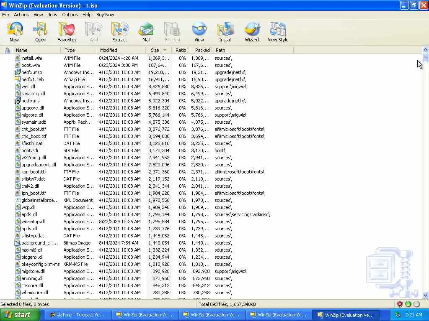Select the spwizimg.dll file name
This screenshot has width=429, height=321.
click(x=33, y=93)
